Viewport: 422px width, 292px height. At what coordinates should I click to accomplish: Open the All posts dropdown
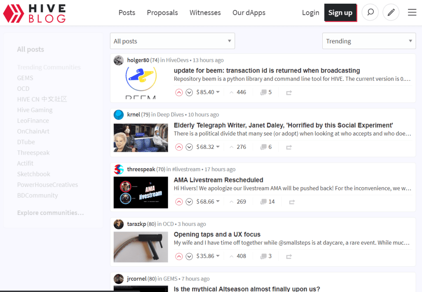tap(172, 41)
